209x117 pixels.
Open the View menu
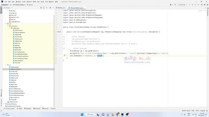13,2
